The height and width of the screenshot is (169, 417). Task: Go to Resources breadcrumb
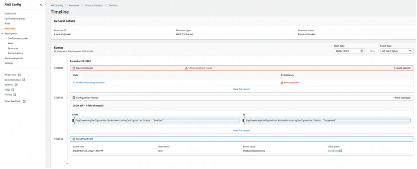tap(74, 5)
